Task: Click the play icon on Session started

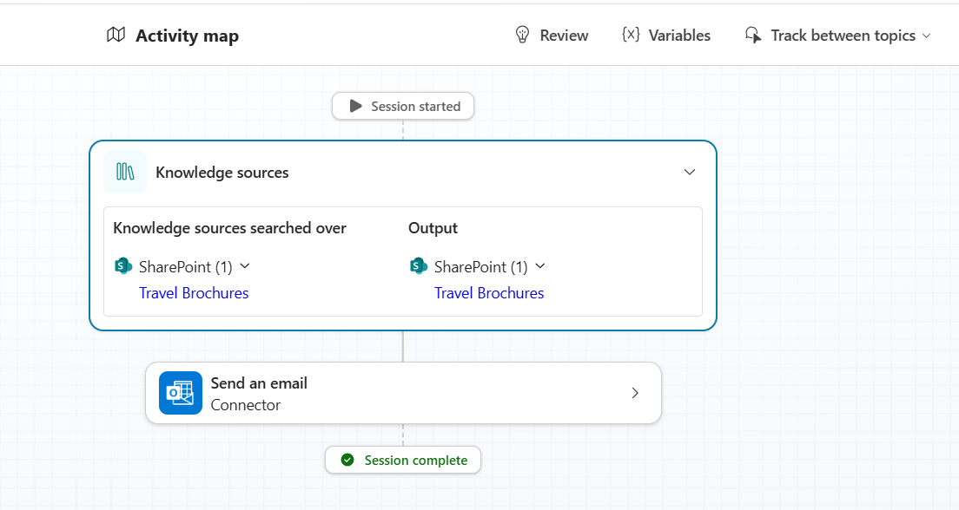Action: (355, 106)
